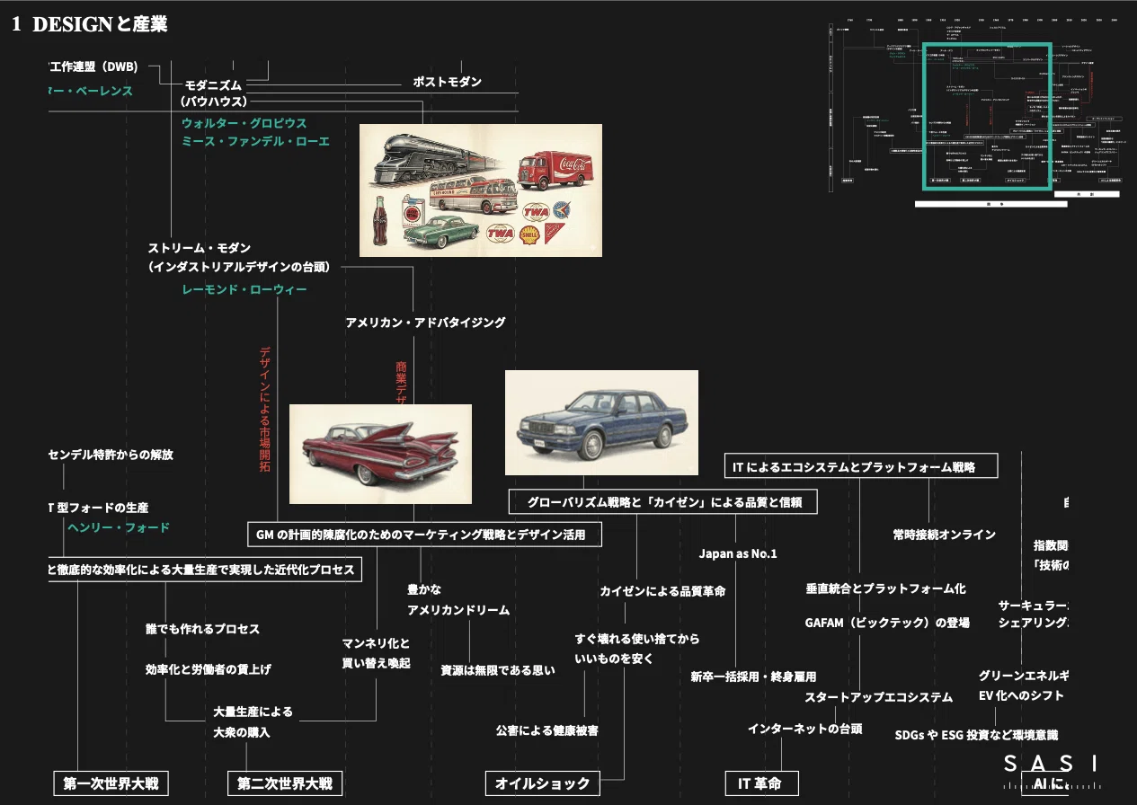
Task: Select the 'センデル特許からの解放' node
Action: coord(111,455)
